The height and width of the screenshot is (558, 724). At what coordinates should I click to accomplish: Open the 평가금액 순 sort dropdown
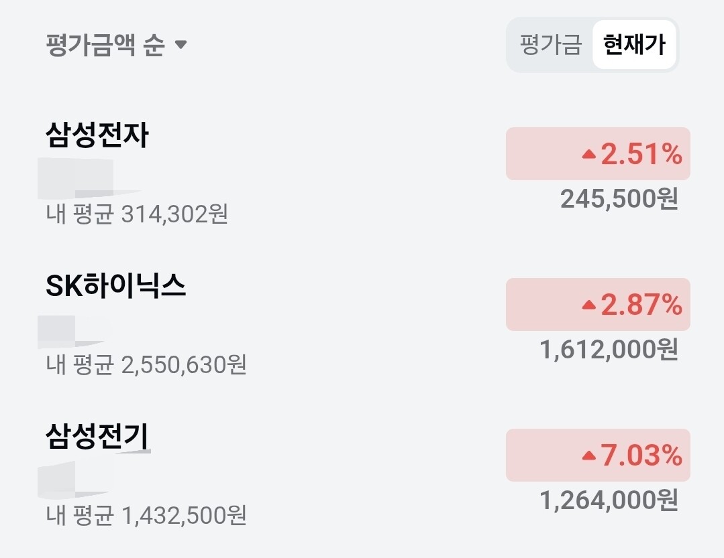116,45
